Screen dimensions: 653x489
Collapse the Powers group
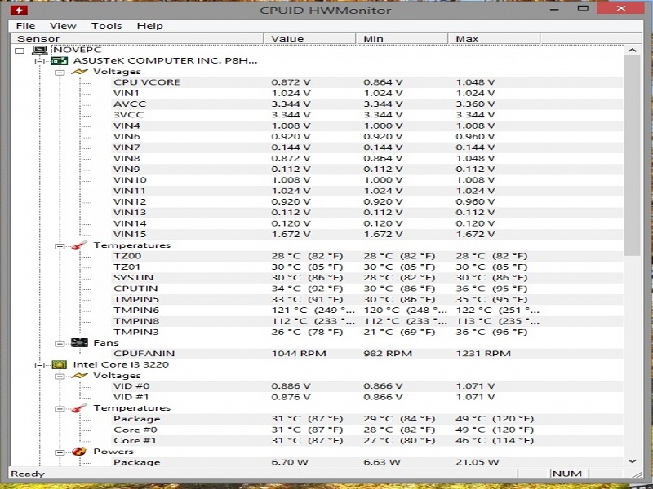60,452
